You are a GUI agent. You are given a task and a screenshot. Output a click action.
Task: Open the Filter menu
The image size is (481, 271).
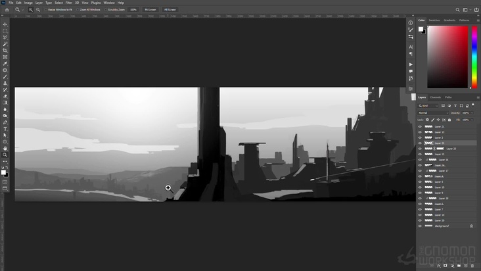click(x=68, y=3)
